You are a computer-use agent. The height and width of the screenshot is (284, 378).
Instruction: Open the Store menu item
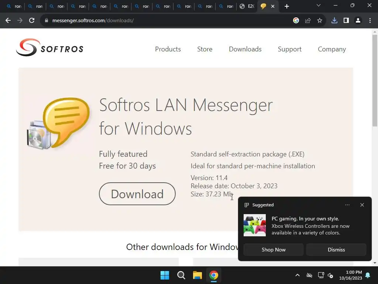(205, 49)
